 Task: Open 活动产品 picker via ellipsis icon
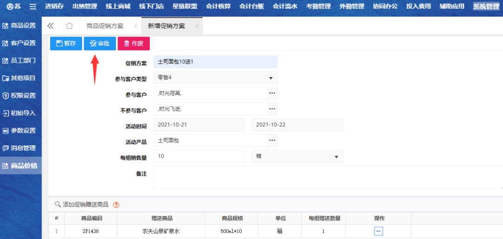tap(272, 141)
